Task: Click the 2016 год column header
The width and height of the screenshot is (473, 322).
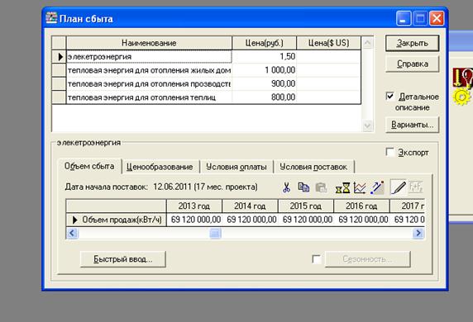Action: 361,206
